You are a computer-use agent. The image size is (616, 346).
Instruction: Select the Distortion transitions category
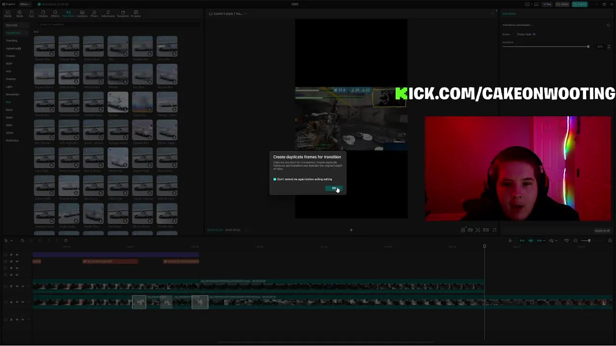(x=12, y=140)
